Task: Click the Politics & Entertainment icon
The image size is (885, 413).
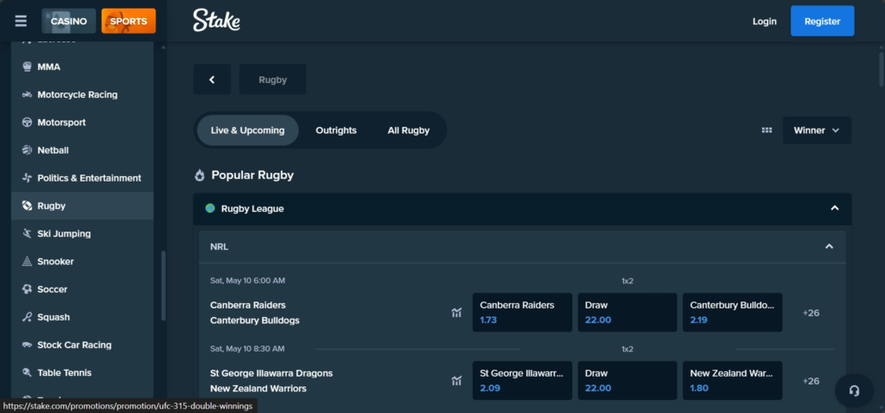Action: tap(27, 178)
